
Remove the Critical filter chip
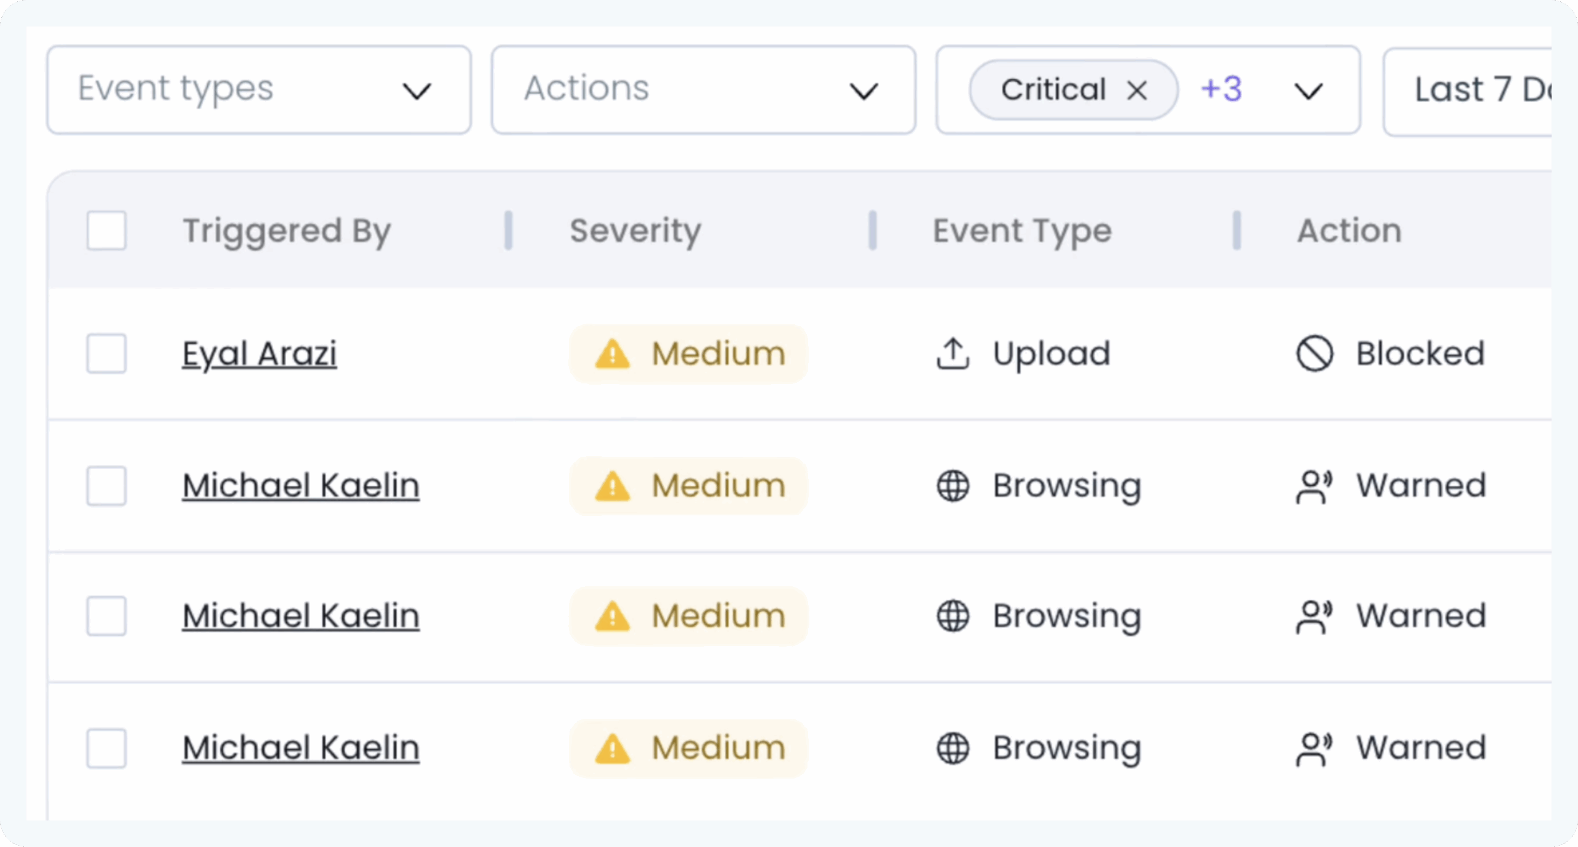(x=1137, y=91)
